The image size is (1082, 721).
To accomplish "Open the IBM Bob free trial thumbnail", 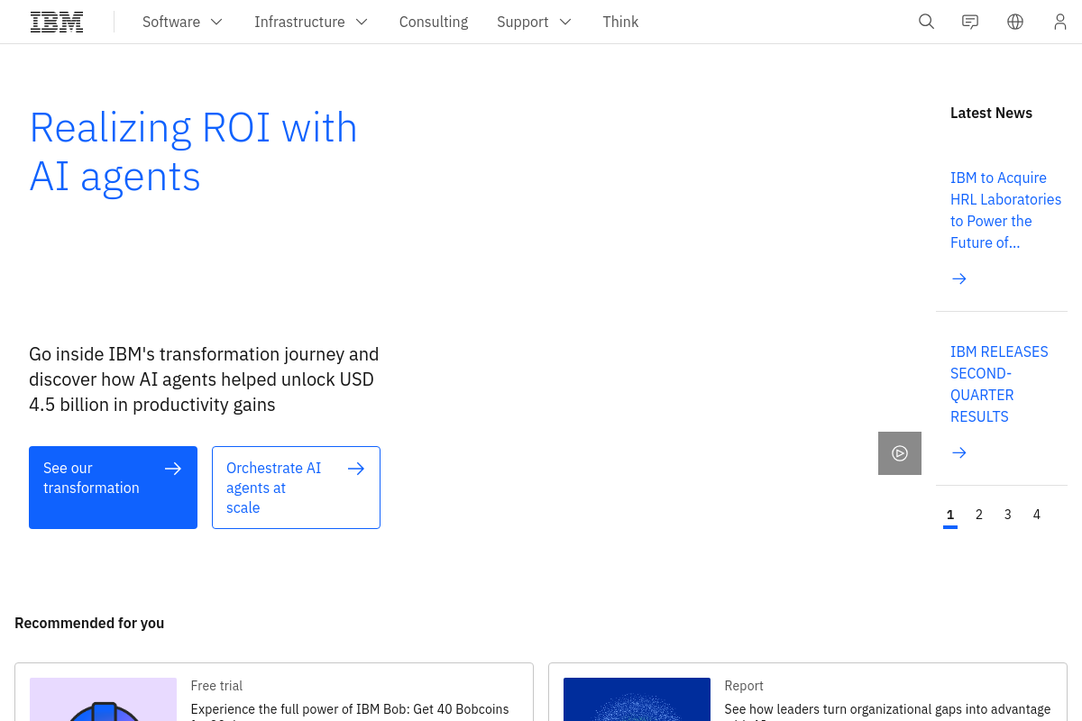I will [x=103, y=699].
